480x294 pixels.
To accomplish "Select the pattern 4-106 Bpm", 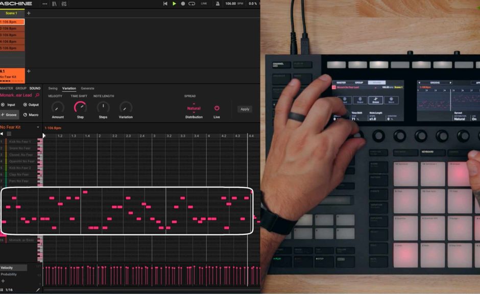I will pos(12,42).
